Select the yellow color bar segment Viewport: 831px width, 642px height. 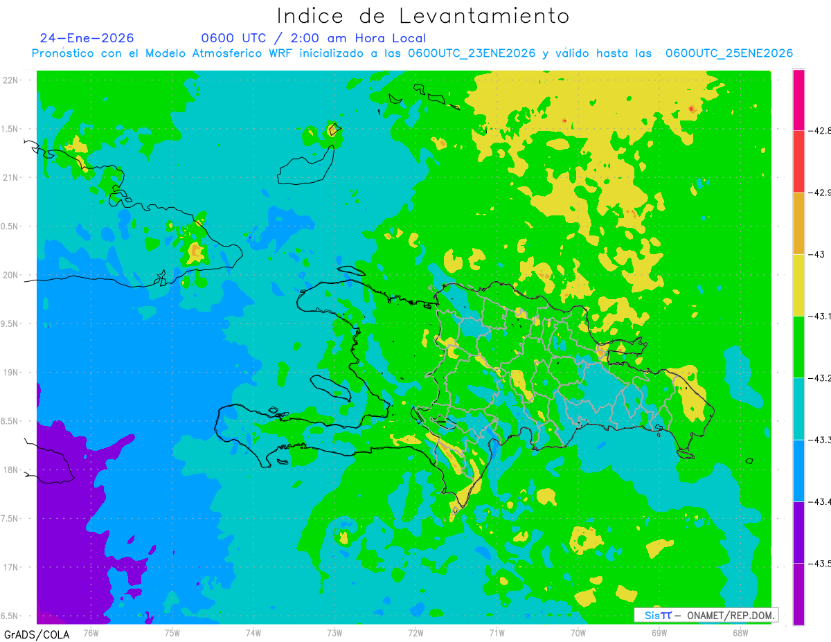798,285
